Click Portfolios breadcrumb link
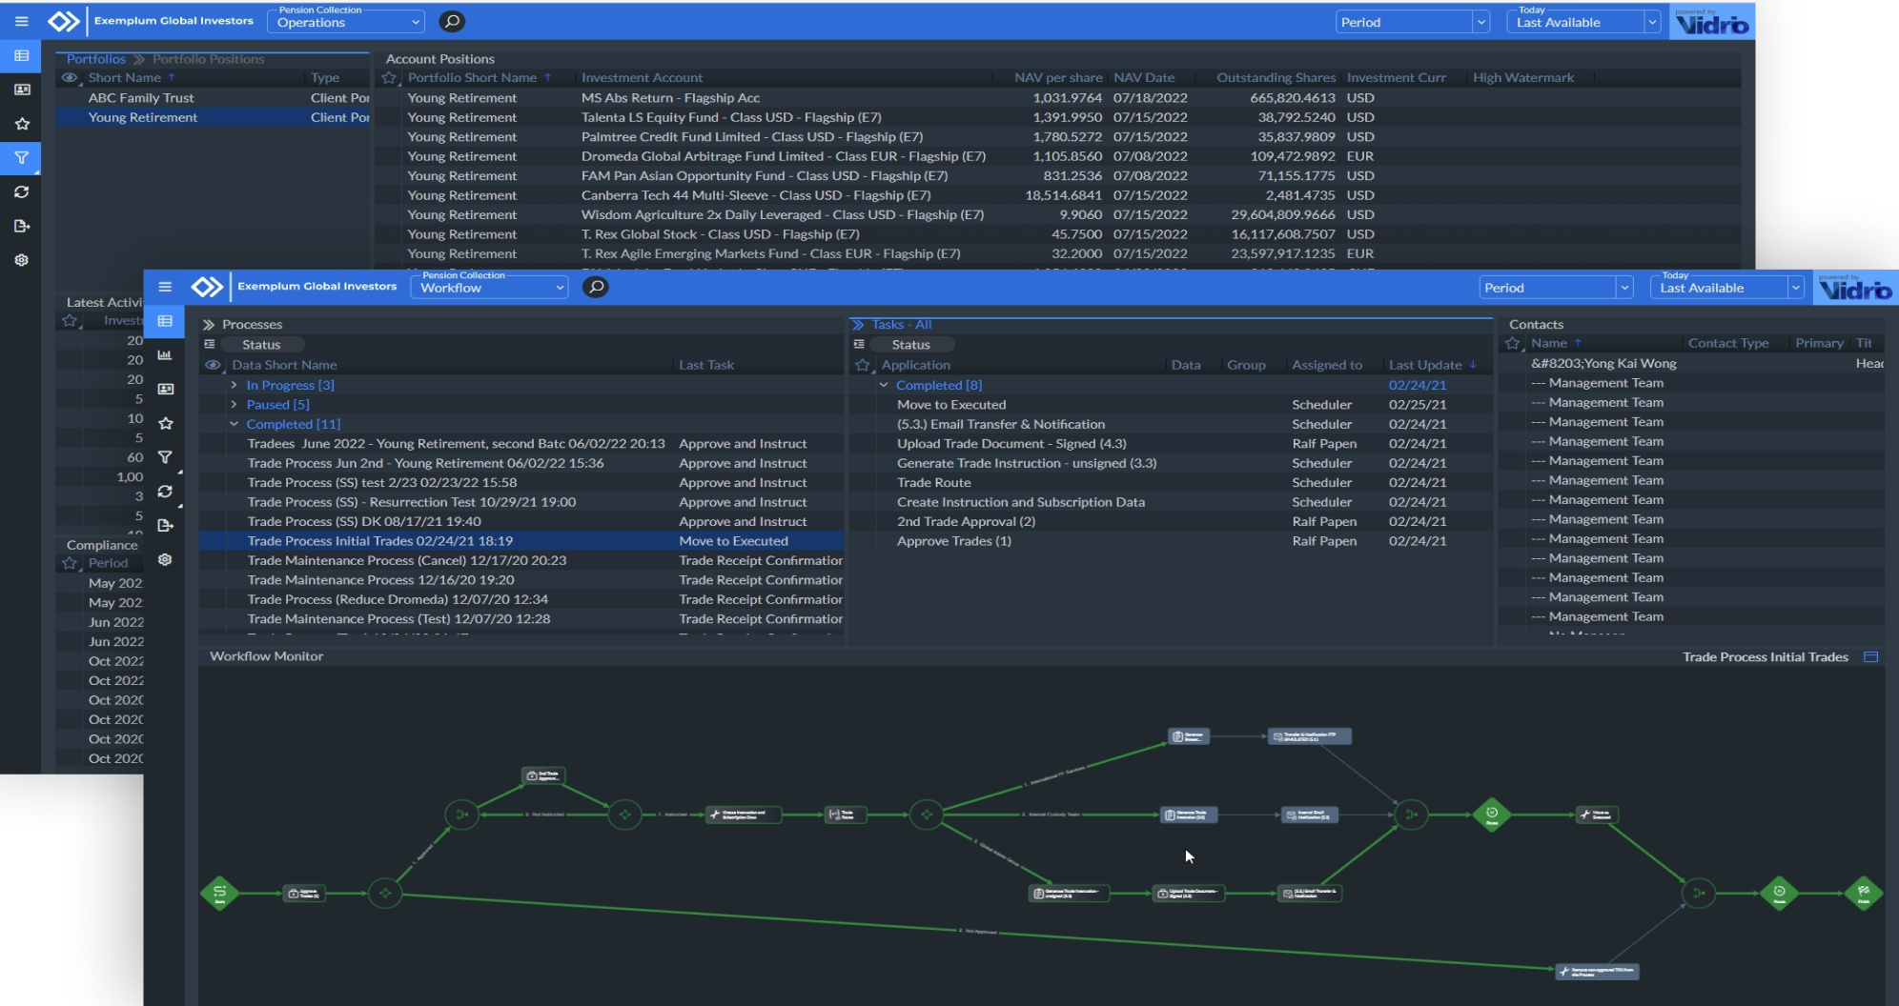 pos(95,59)
